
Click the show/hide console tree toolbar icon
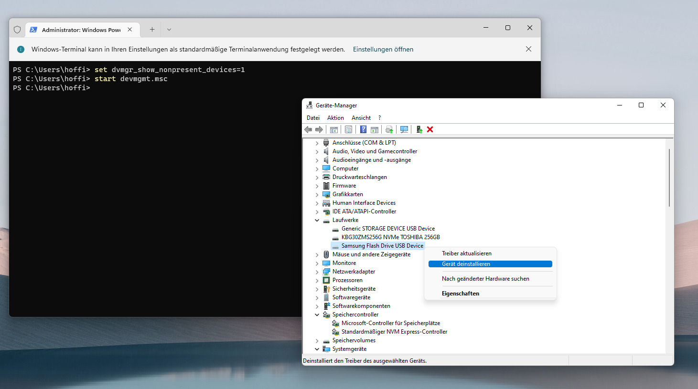click(334, 129)
